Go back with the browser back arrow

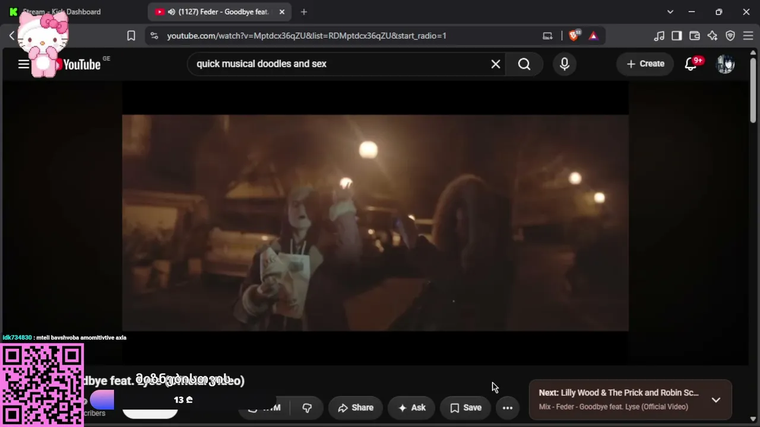[x=12, y=36]
